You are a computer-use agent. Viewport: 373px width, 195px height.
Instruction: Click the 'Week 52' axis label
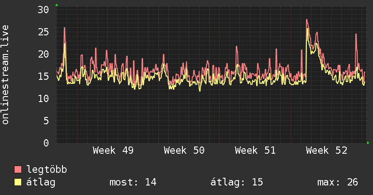click(327, 151)
